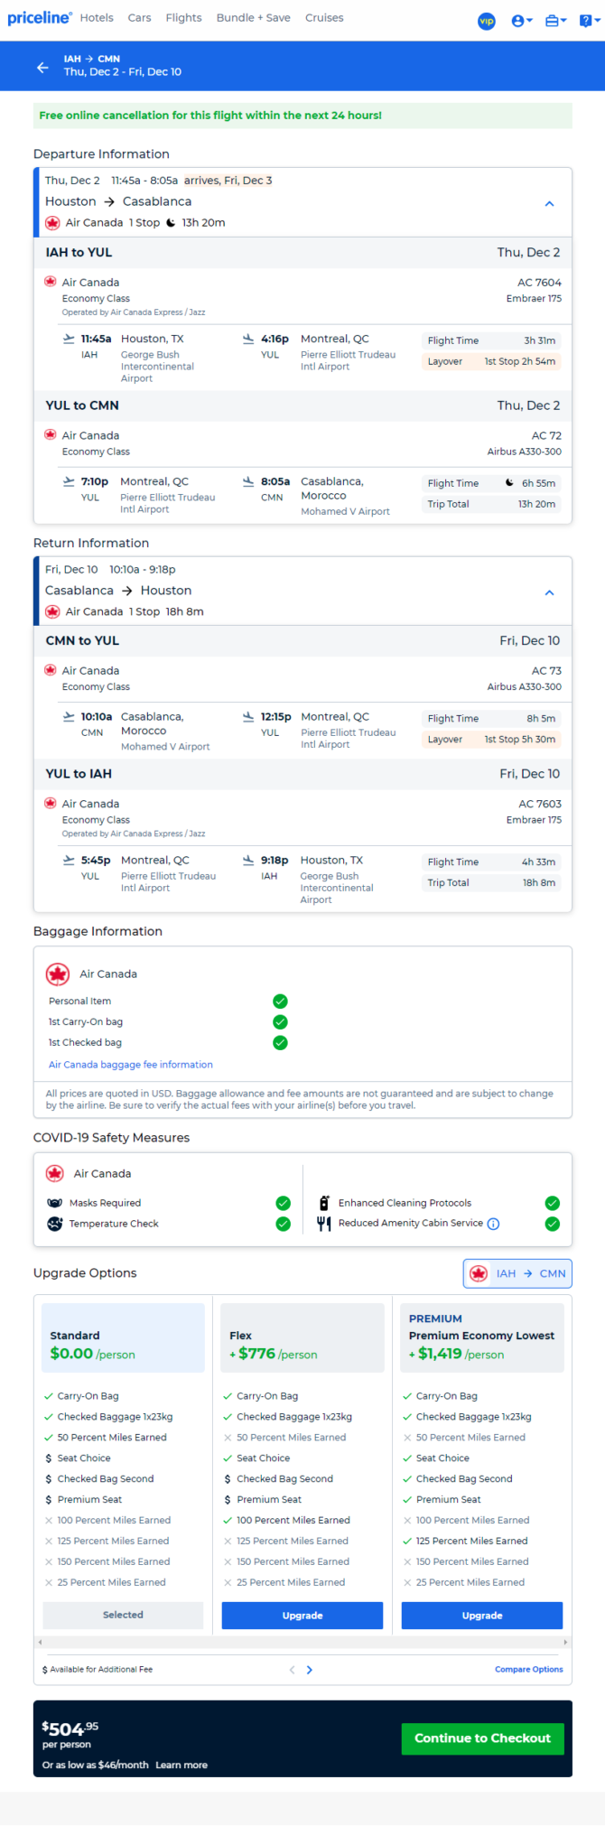Image resolution: width=605 pixels, height=1826 pixels.
Task: Open the Flights tab in top navigation
Action: (x=183, y=18)
